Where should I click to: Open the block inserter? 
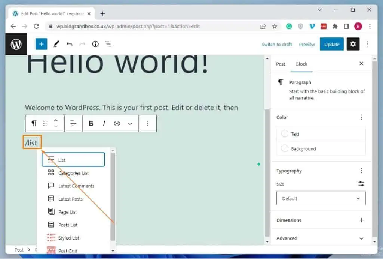pyautogui.click(x=41, y=44)
